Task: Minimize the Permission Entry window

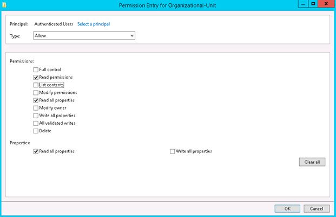Action: (304, 4)
